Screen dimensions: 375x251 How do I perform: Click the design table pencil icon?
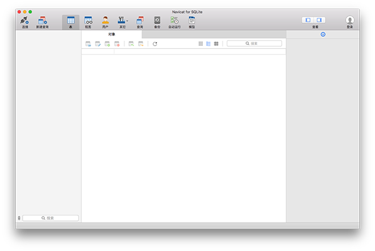[98, 44]
